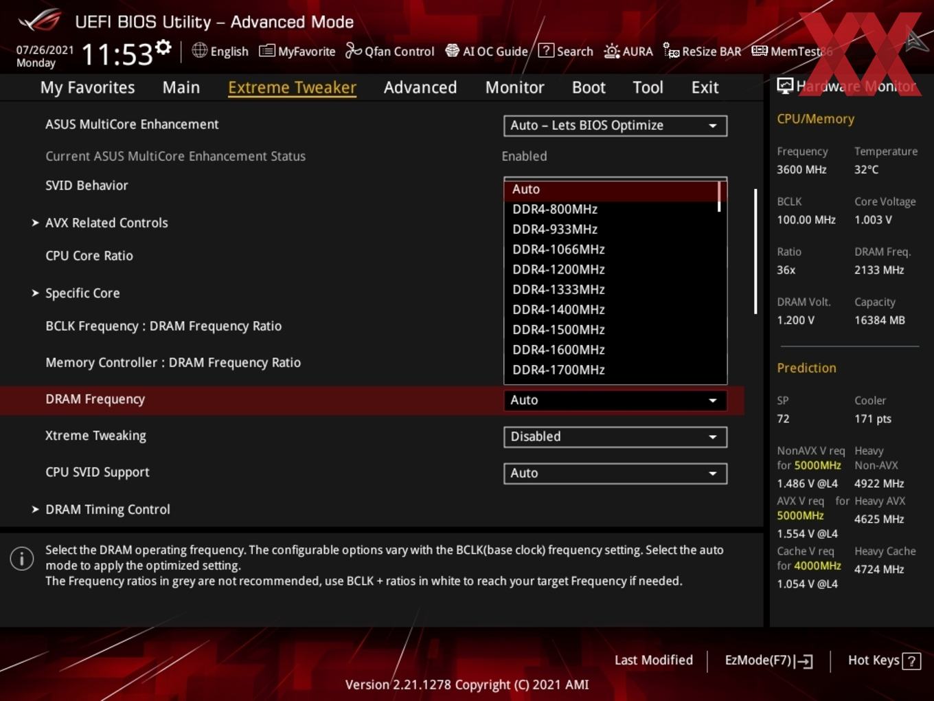Viewport: 934px width, 701px height.
Task: Click the settings gear next to the clock
Action: click(x=163, y=47)
